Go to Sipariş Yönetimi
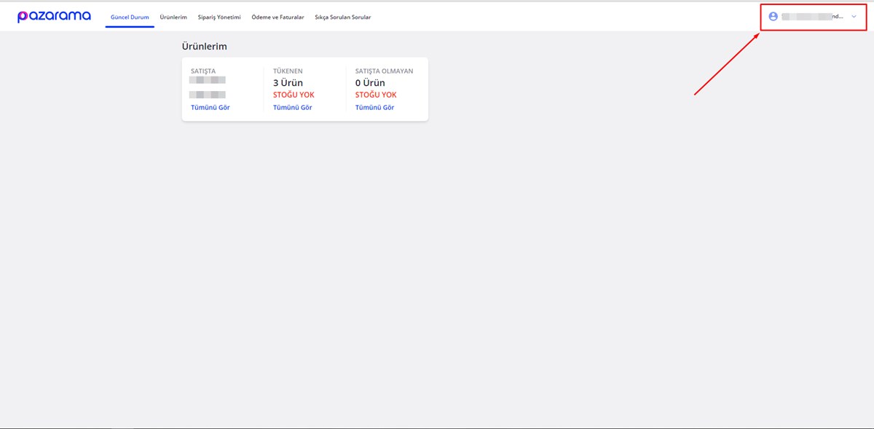874x429 pixels. [x=219, y=17]
